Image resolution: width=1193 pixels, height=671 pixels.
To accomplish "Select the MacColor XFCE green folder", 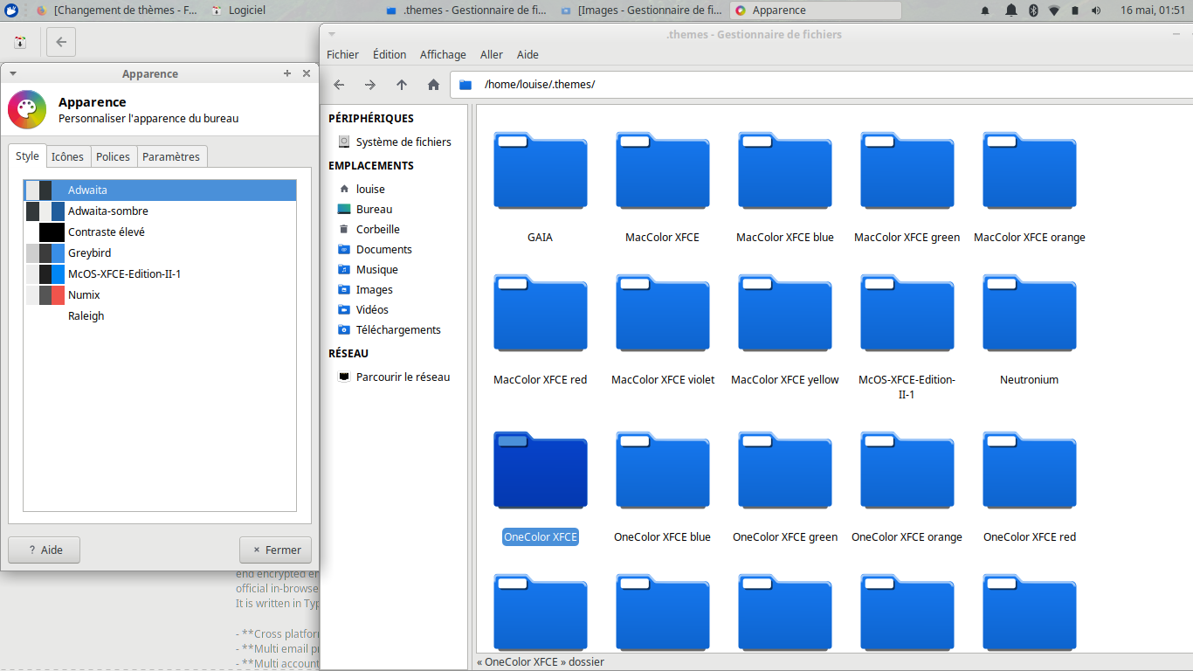I will coord(907,170).
